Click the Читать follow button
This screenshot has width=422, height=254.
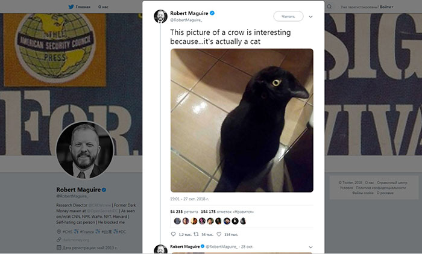click(x=288, y=16)
